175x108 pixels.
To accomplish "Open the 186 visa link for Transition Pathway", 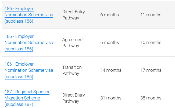I will 29,70.
